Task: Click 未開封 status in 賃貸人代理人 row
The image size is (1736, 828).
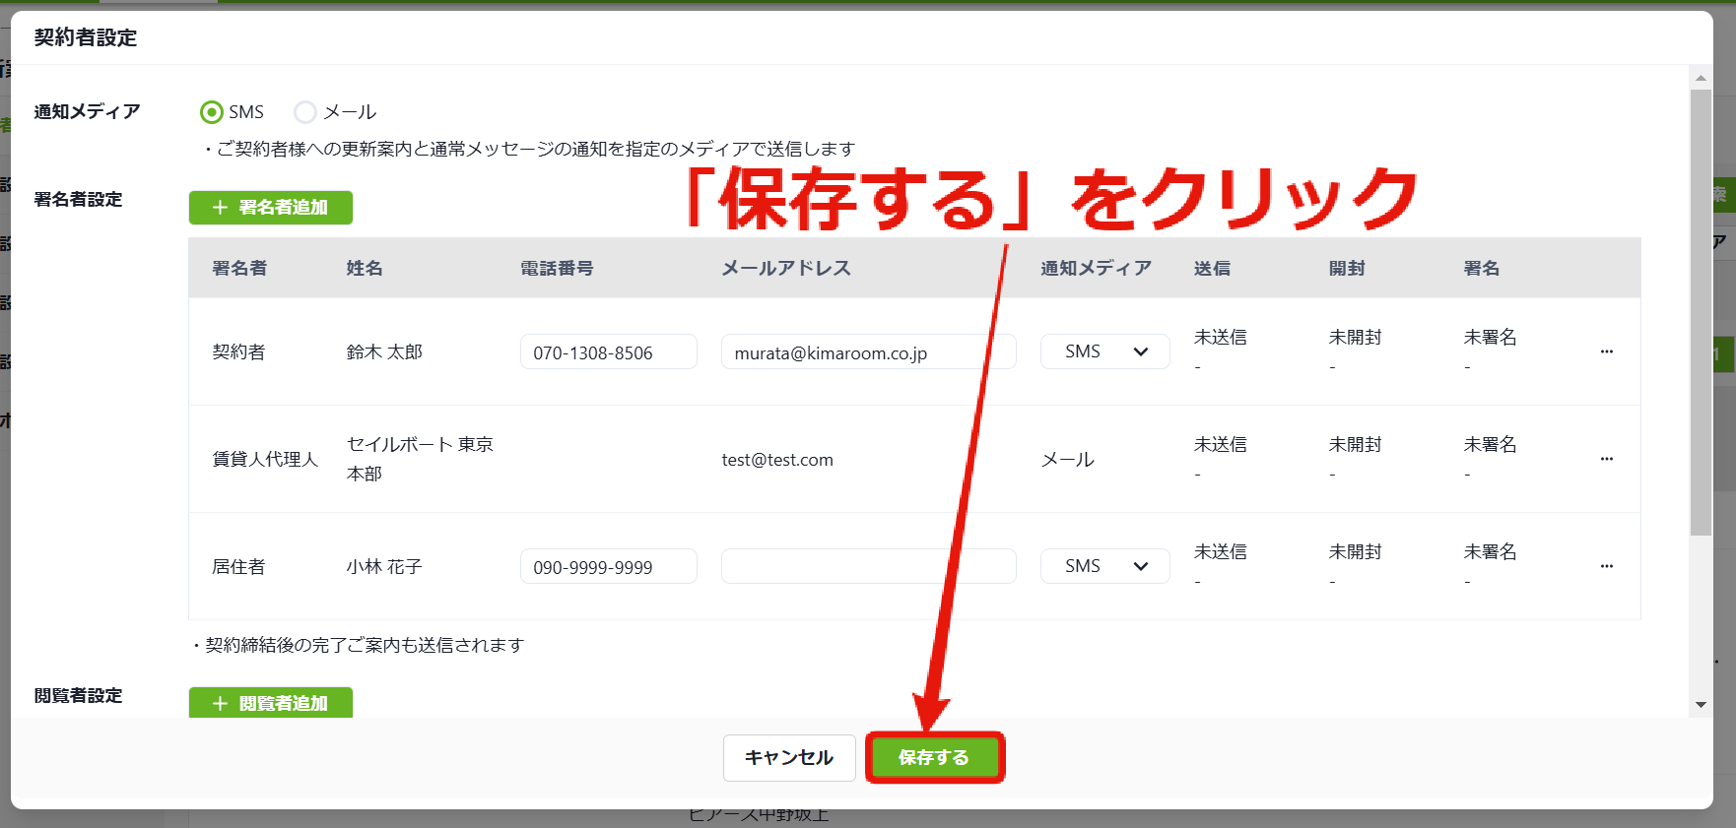Action: (x=1355, y=444)
